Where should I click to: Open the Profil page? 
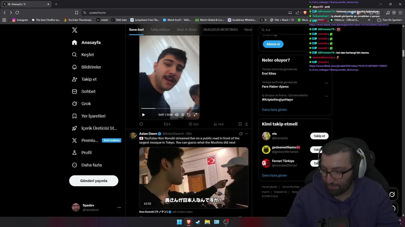[82, 153]
